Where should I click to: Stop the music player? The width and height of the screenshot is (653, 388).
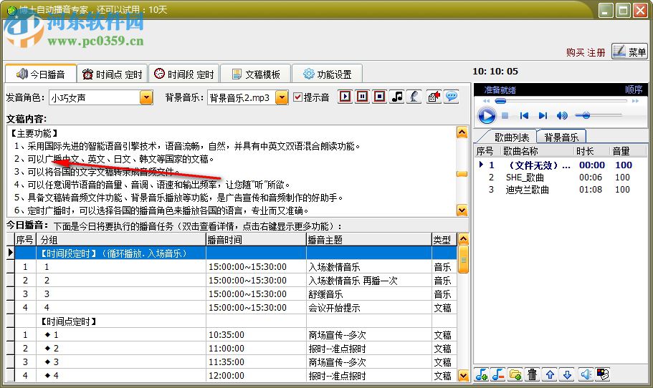pyautogui.click(x=505, y=115)
